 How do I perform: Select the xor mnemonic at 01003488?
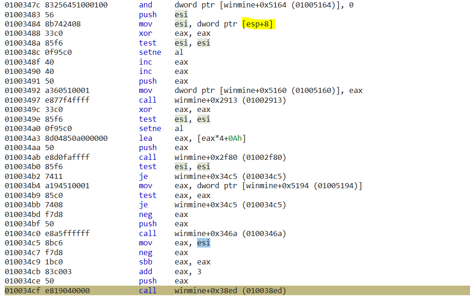coord(146,33)
